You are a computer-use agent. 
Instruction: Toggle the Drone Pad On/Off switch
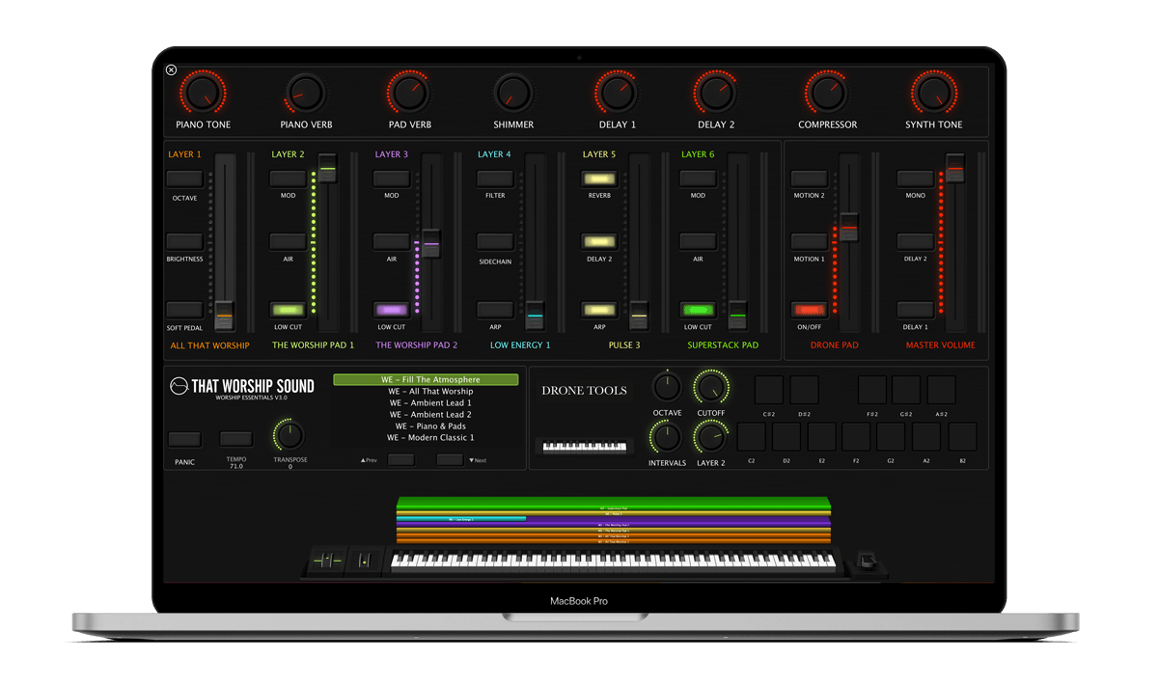point(809,310)
